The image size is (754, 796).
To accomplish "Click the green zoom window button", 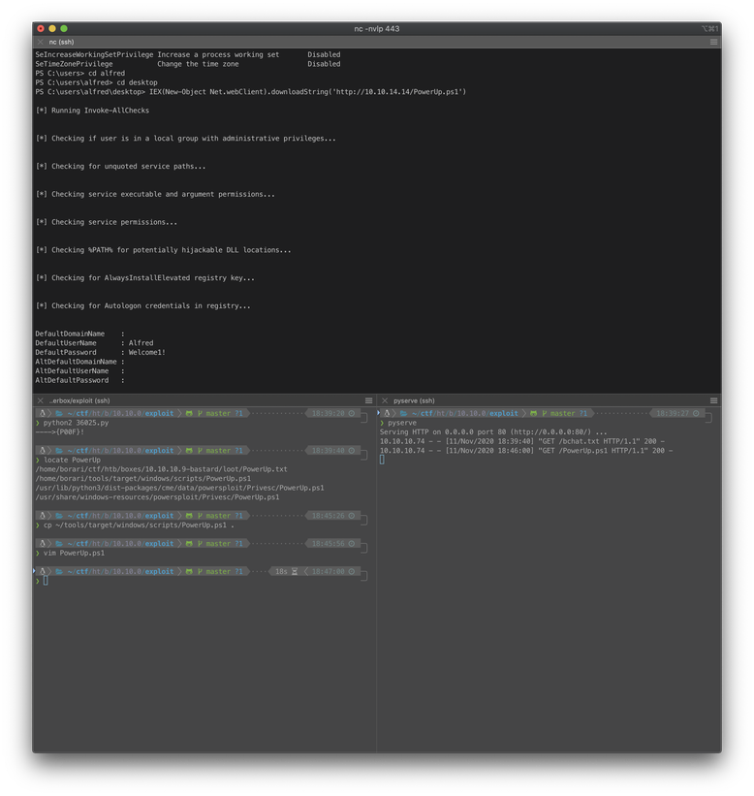I will pyautogui.click(x=64, y=29).
